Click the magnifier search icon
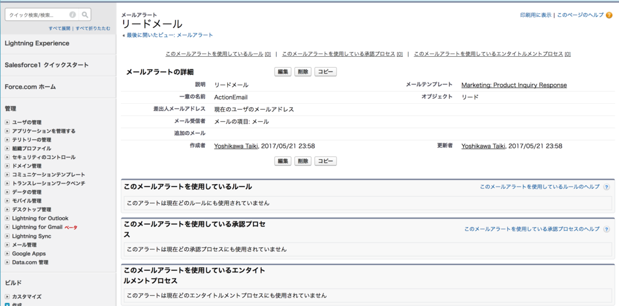619x306 pixels. [x=85, y=15]
